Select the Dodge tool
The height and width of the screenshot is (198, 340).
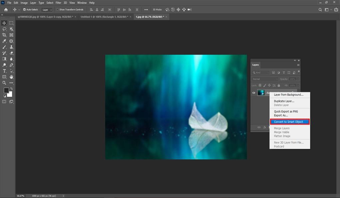point(4,65)
